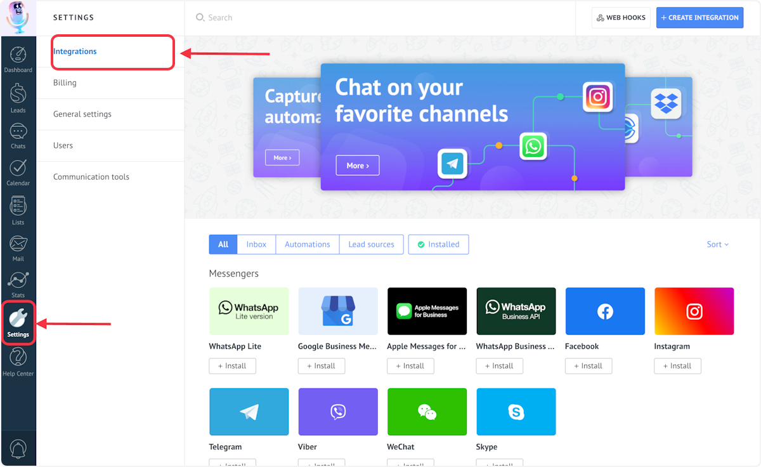
Task: Select Apple Messages for Business tile
Action: coord(427,311)
